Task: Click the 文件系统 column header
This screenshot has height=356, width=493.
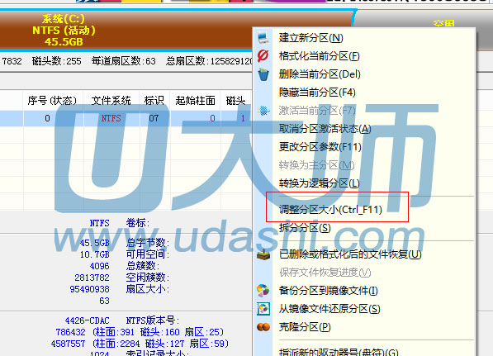Action: [111, 101]
